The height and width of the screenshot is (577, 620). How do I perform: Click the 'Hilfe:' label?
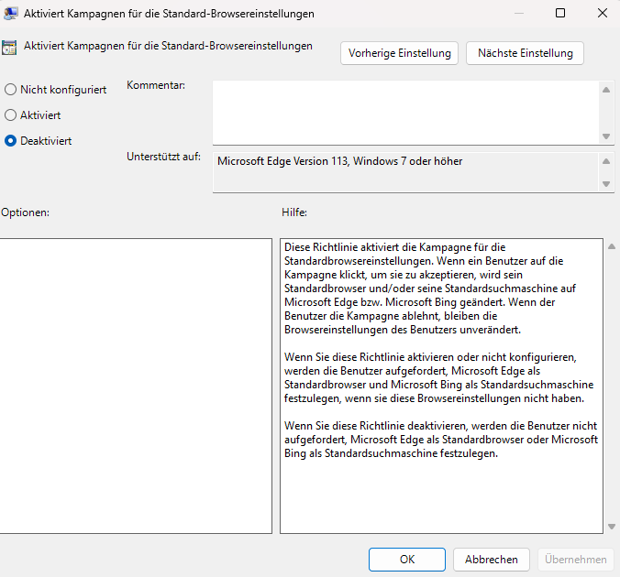pyautogui.click(x=294, y=212)
